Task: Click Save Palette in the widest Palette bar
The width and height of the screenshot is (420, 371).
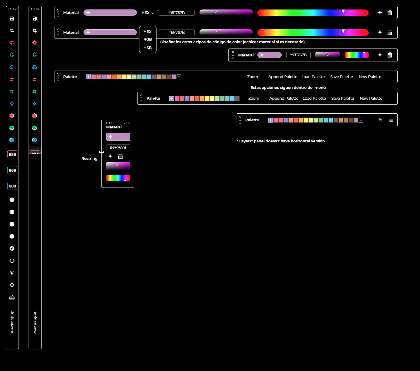Action: (341, 77)
